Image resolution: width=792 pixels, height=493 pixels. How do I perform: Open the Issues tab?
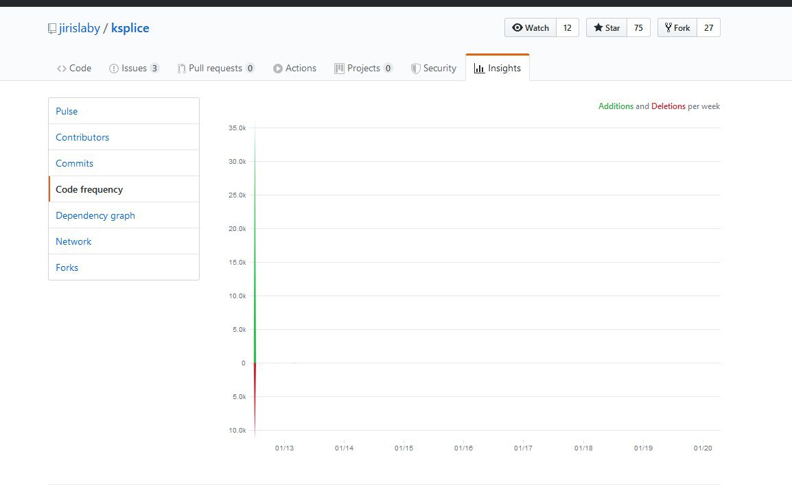click(x=134, y=68)
